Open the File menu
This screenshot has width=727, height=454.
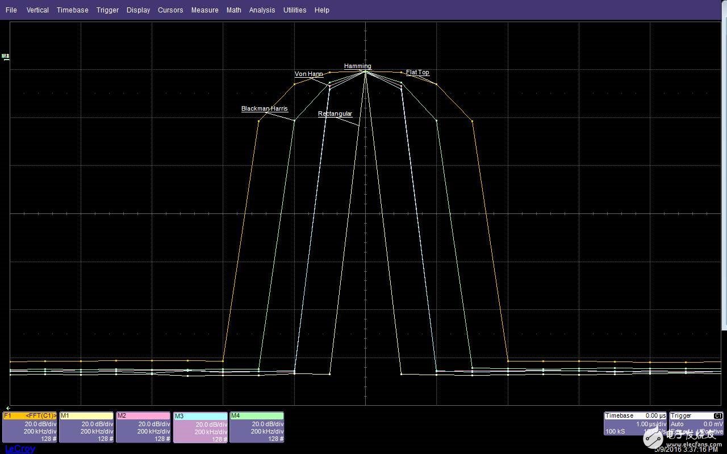pyautogui.click(x=11, y=10)
